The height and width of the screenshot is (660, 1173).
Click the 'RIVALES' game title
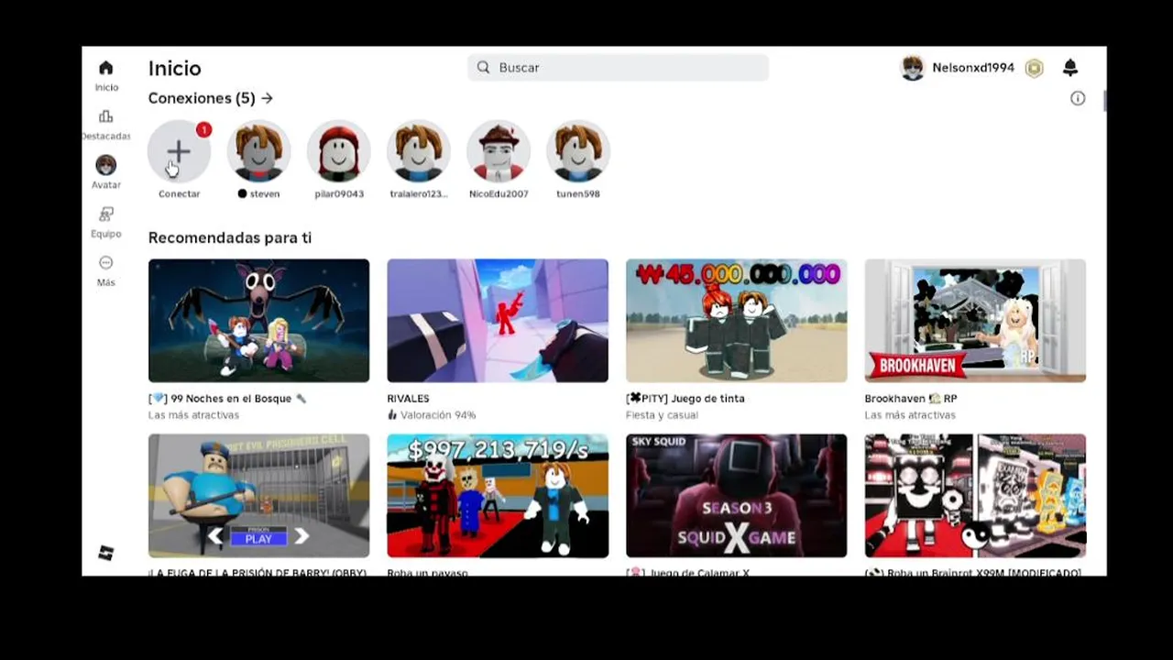tap(409, 399)
